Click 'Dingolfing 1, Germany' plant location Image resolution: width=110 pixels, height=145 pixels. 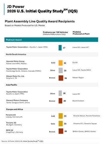coord(14,132)
